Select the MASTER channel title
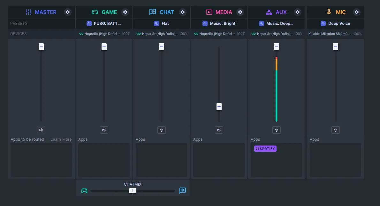 [46, 12]
